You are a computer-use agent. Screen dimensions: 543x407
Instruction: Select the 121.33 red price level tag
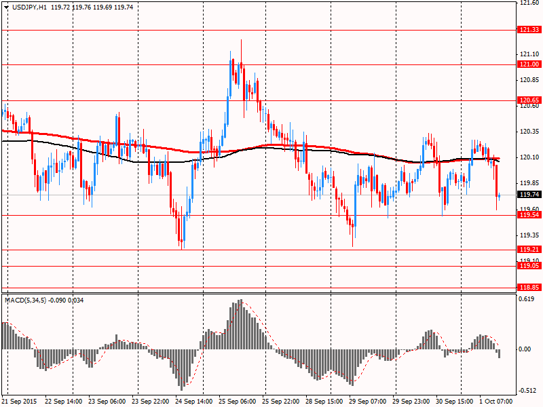[529, 30]
